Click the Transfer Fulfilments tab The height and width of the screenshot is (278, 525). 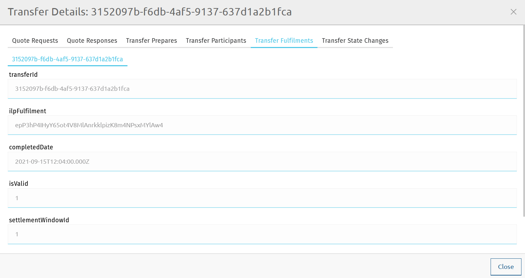coord(284,41)
